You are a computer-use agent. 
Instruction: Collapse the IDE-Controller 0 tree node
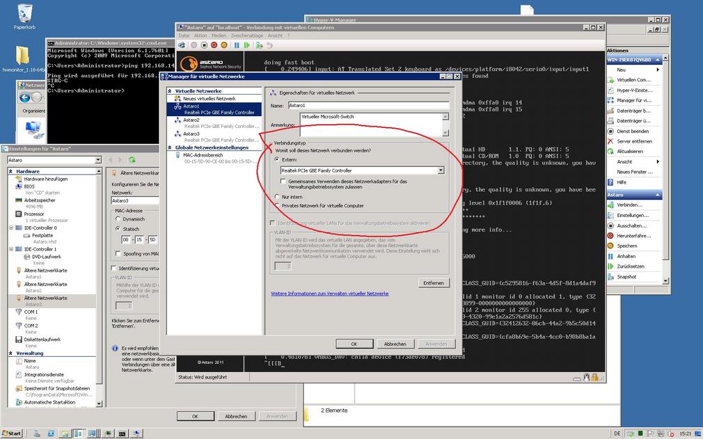coord(12,228)
